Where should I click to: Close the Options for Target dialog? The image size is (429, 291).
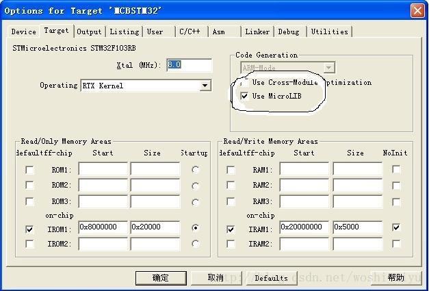point(417,11)
